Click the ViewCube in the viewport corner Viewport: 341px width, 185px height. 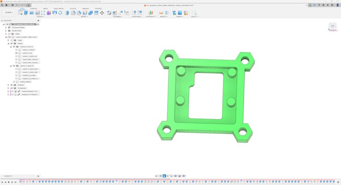332,27
